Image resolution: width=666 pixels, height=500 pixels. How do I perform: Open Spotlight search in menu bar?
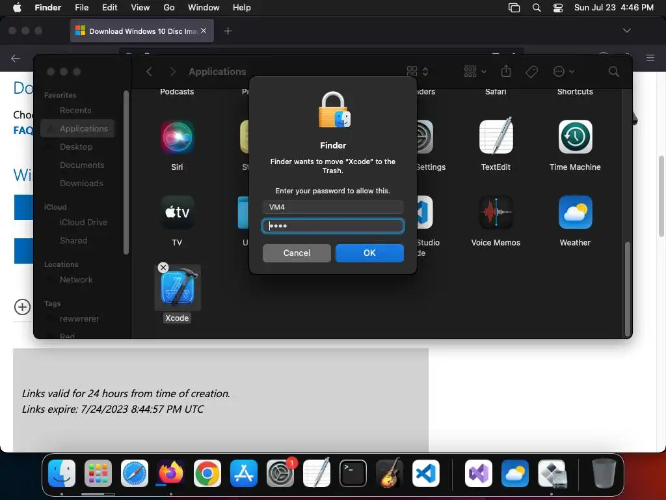pyautogui.click(x=537, y=8)
